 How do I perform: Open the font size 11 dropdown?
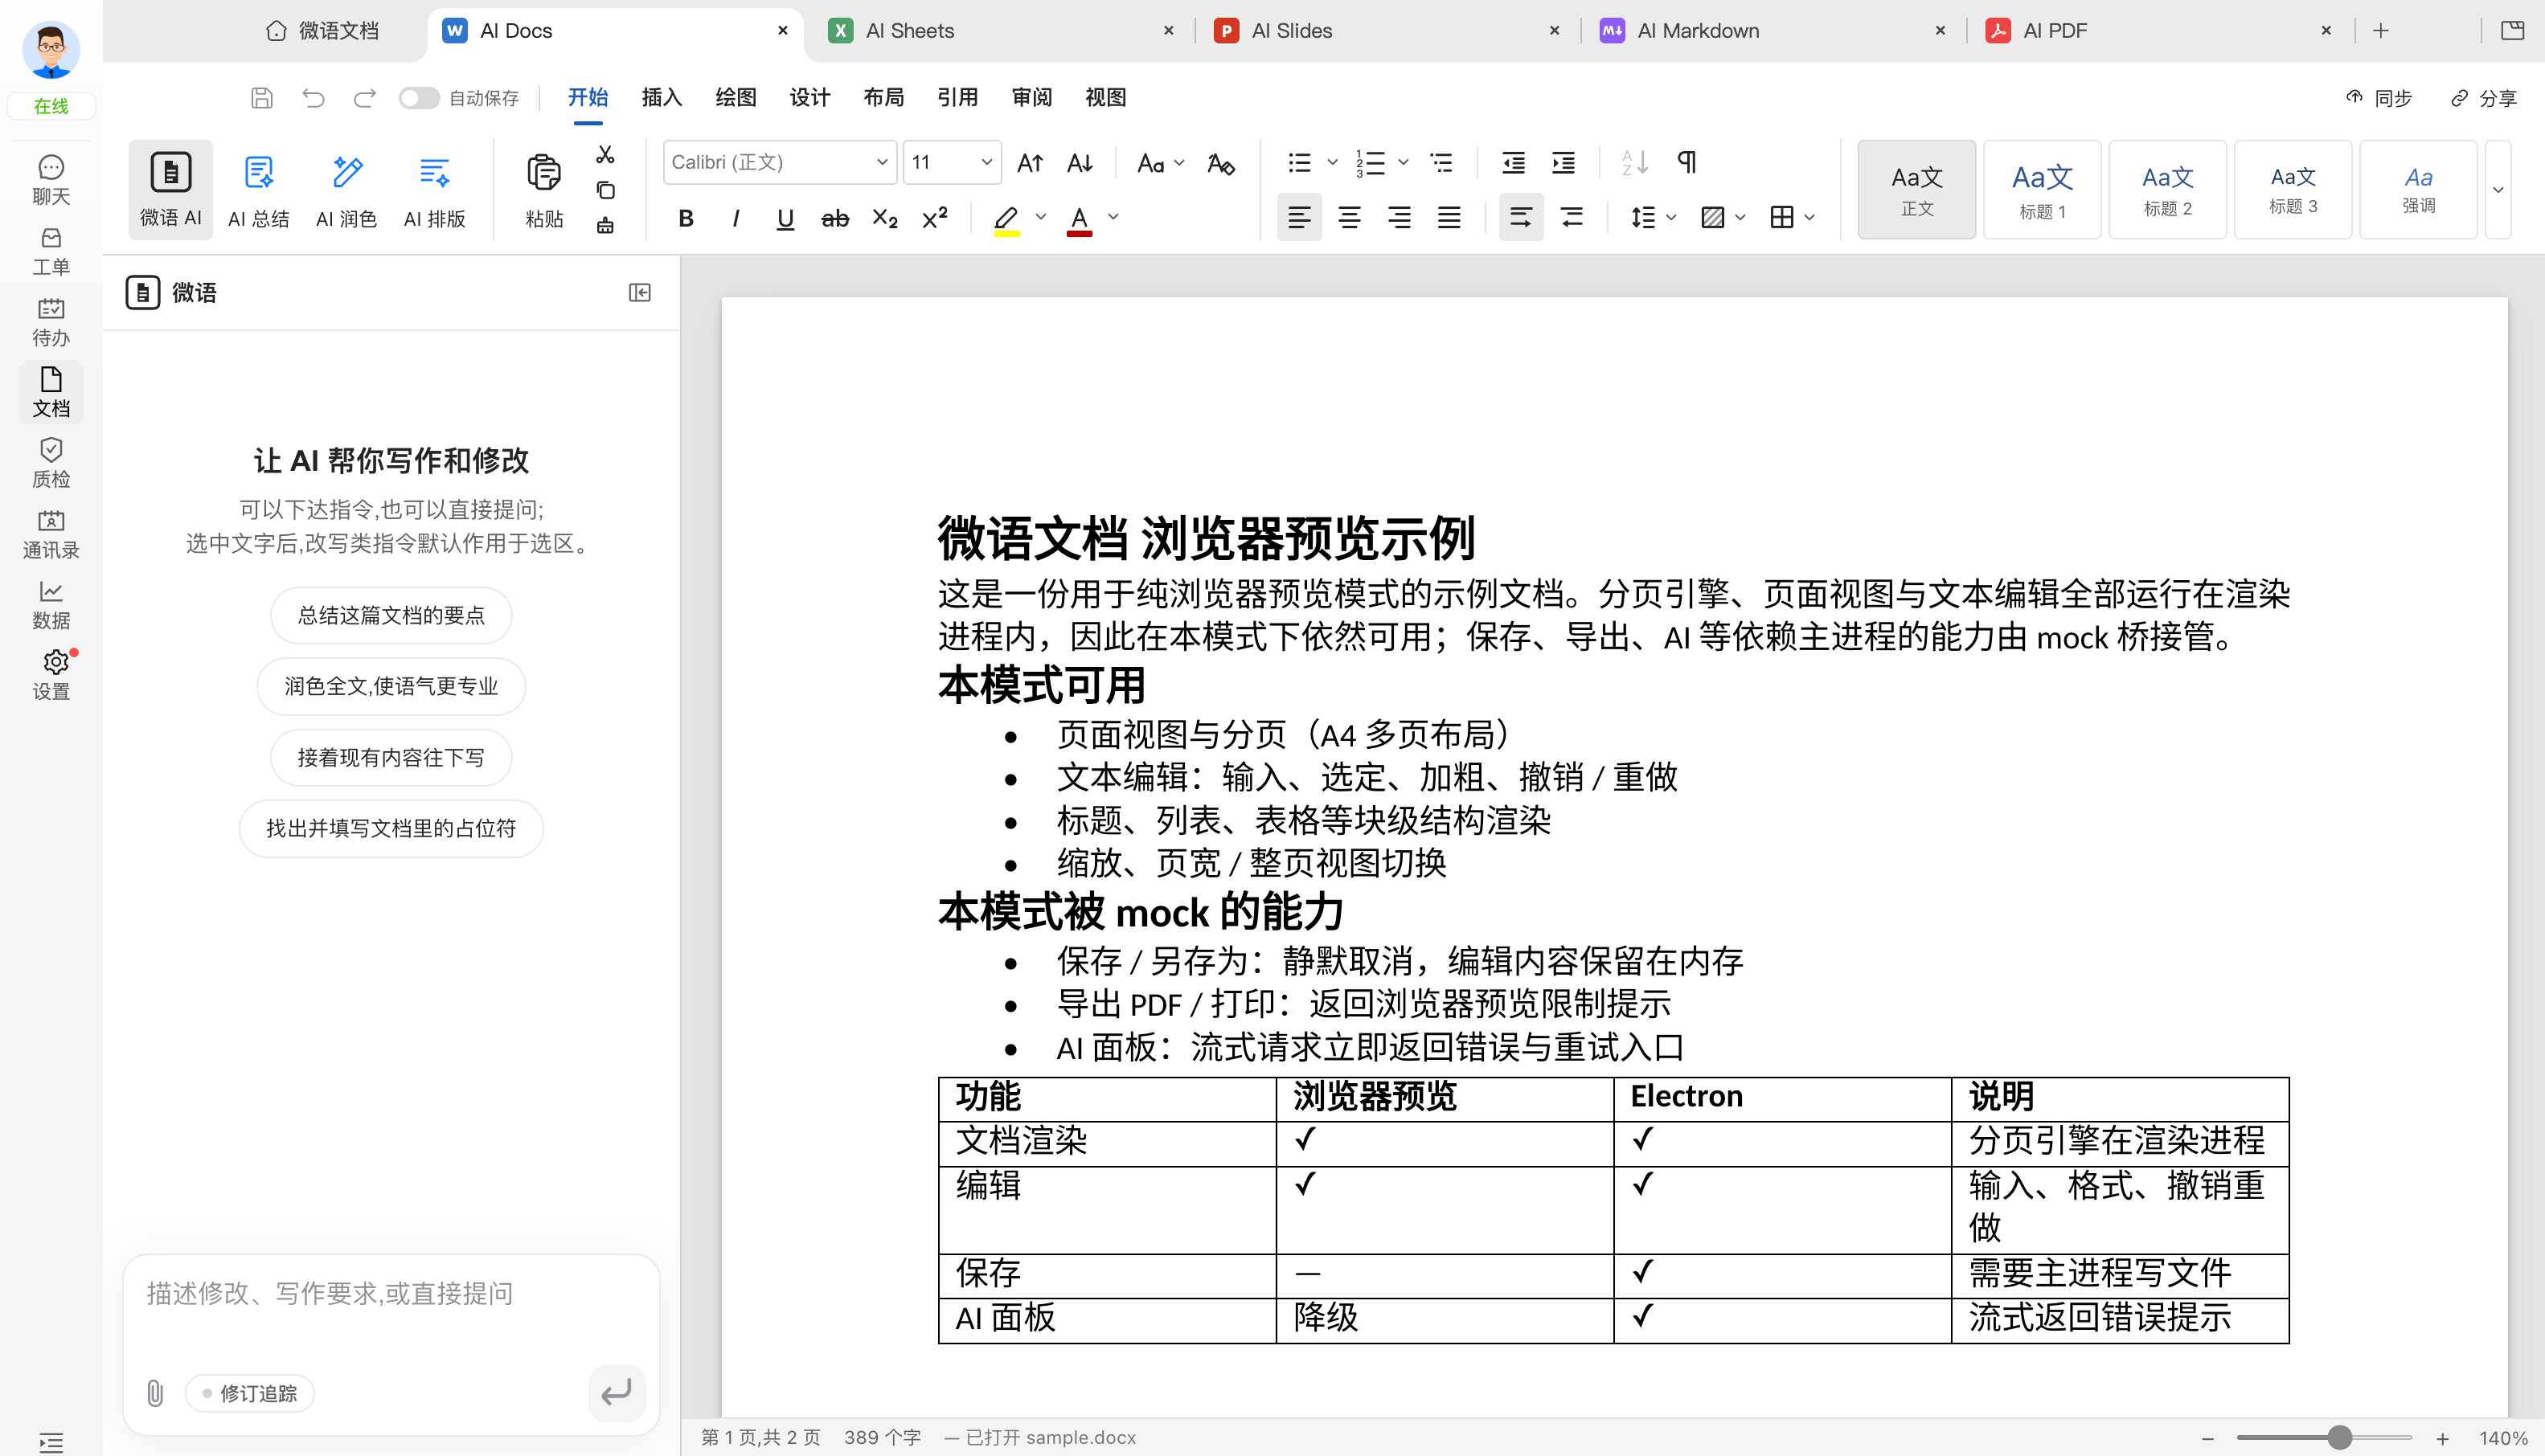[953, 162]
